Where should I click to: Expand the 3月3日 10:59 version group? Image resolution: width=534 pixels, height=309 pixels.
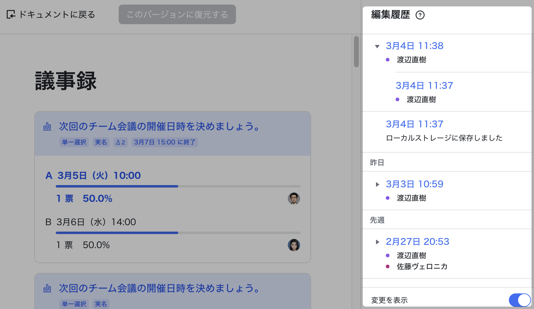377,184
